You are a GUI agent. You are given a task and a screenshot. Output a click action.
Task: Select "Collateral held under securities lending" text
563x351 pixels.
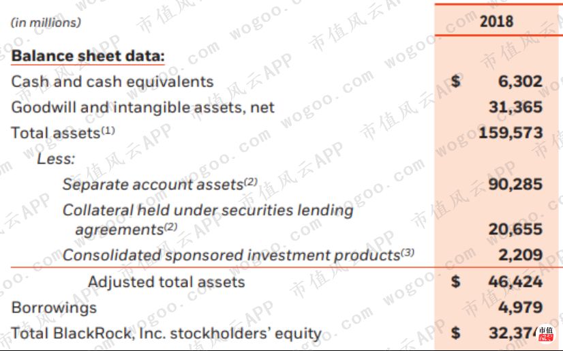pos(208,210)
